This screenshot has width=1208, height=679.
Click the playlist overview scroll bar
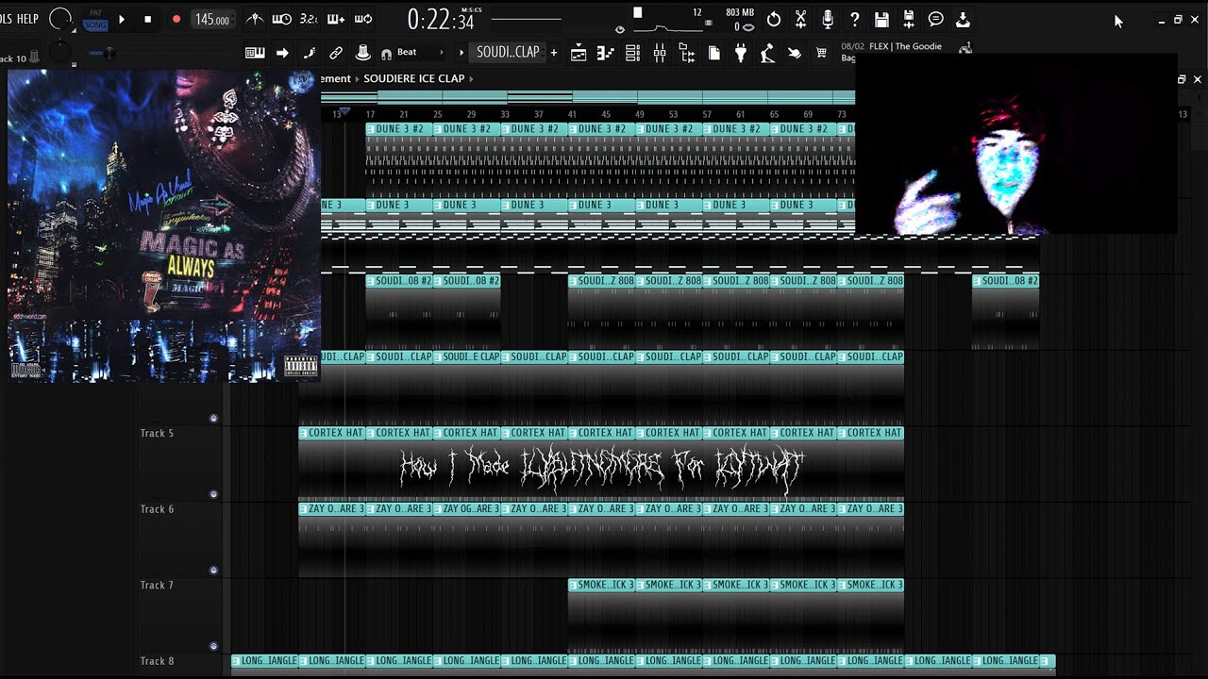point(588,97)
